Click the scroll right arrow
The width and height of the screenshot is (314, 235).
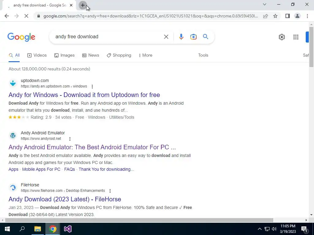(306, 220)
